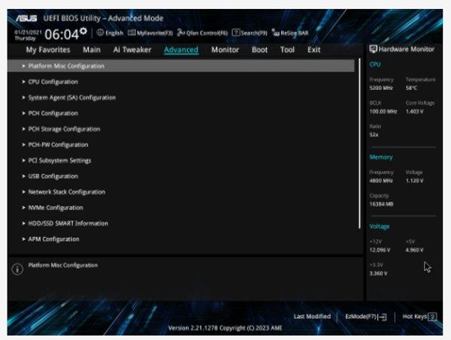Click the menu list vertical scrollbar
451x340 pixels.
(x=359, y=143)
